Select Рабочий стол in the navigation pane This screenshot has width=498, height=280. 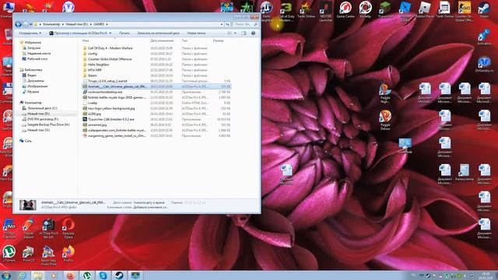37,59
